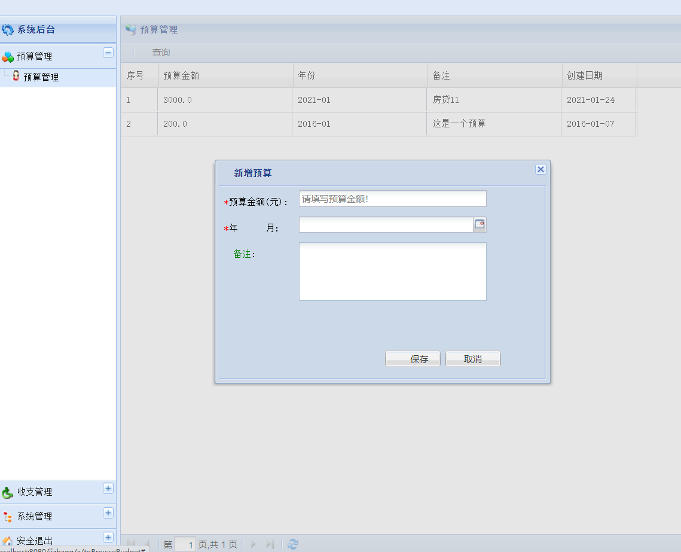
Task: Click the 系统管理 section icon
Action: pos(7,516)
